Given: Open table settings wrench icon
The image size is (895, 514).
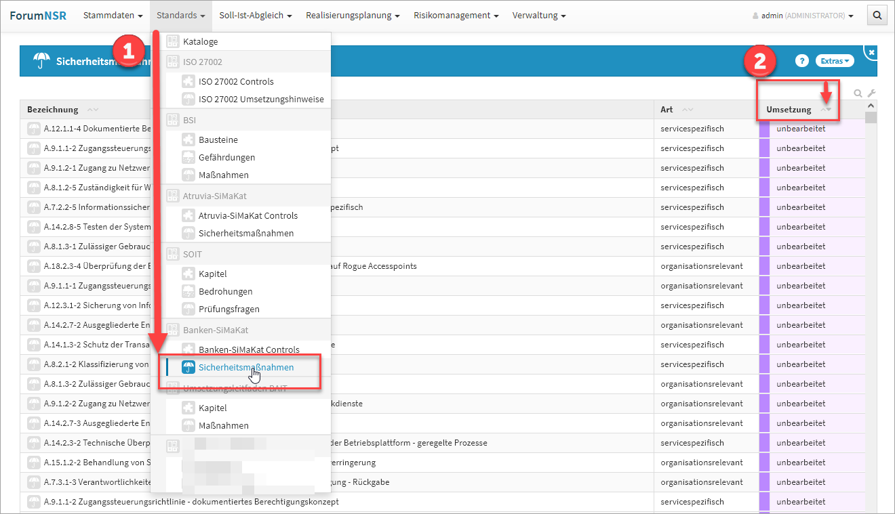Looking at the screenshot, I should (x=872, y=93).
